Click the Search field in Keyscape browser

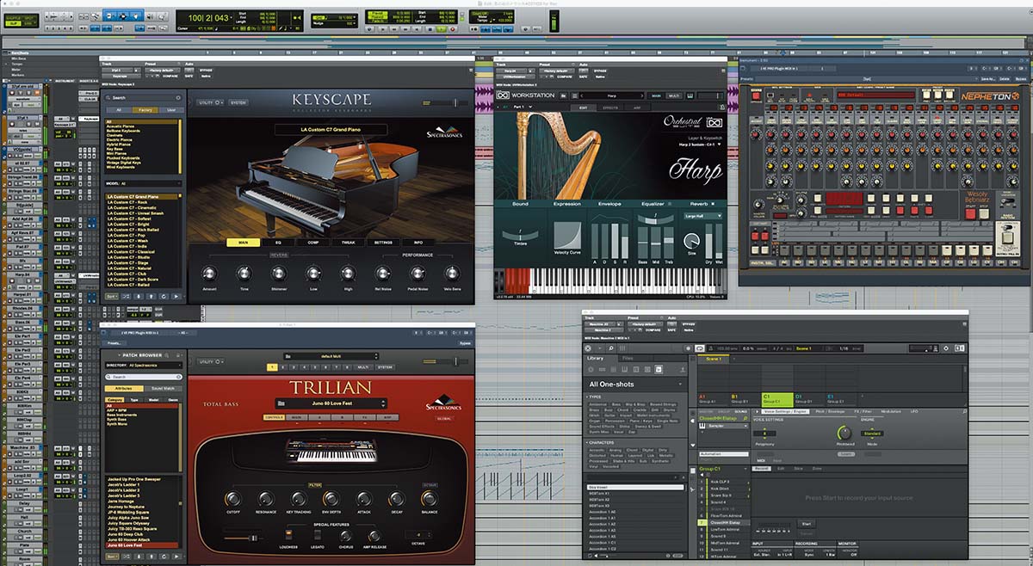click(x=143, y=98)
